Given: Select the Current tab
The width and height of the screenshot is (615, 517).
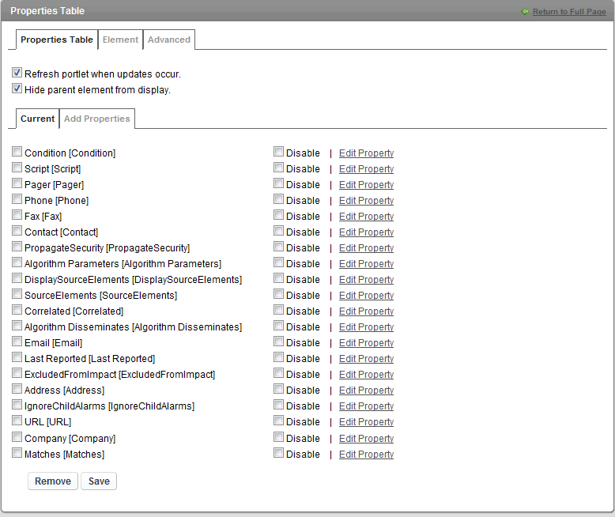Looking at the screenshot, I should click(x=38, y=119).
